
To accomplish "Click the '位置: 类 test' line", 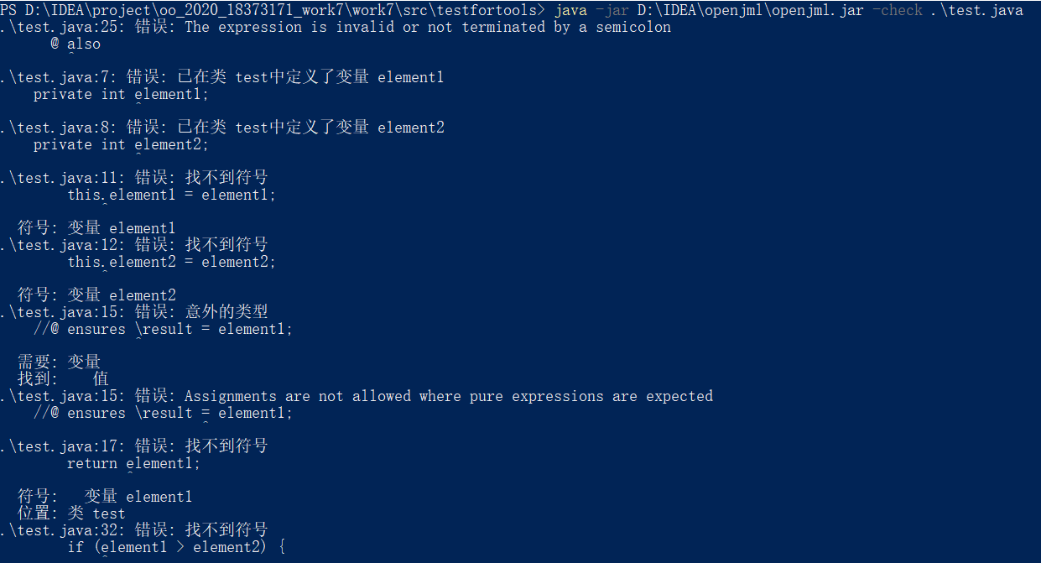I will [x=71, y=513].
